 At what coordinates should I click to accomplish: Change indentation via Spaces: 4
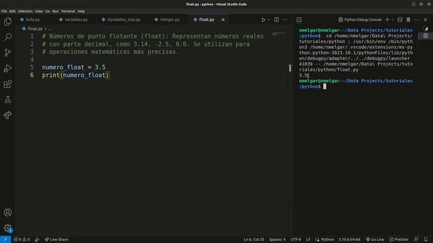(277, 240)
